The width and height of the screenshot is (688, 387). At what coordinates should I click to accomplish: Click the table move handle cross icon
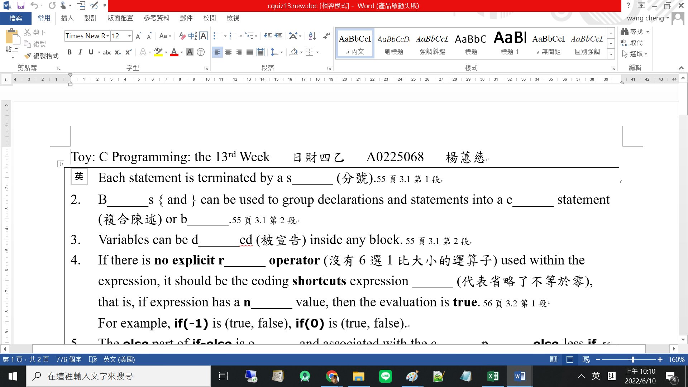pyautogui.click(x=61, y=164)
